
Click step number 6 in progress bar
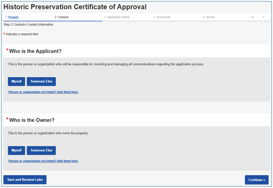(252, 17)
